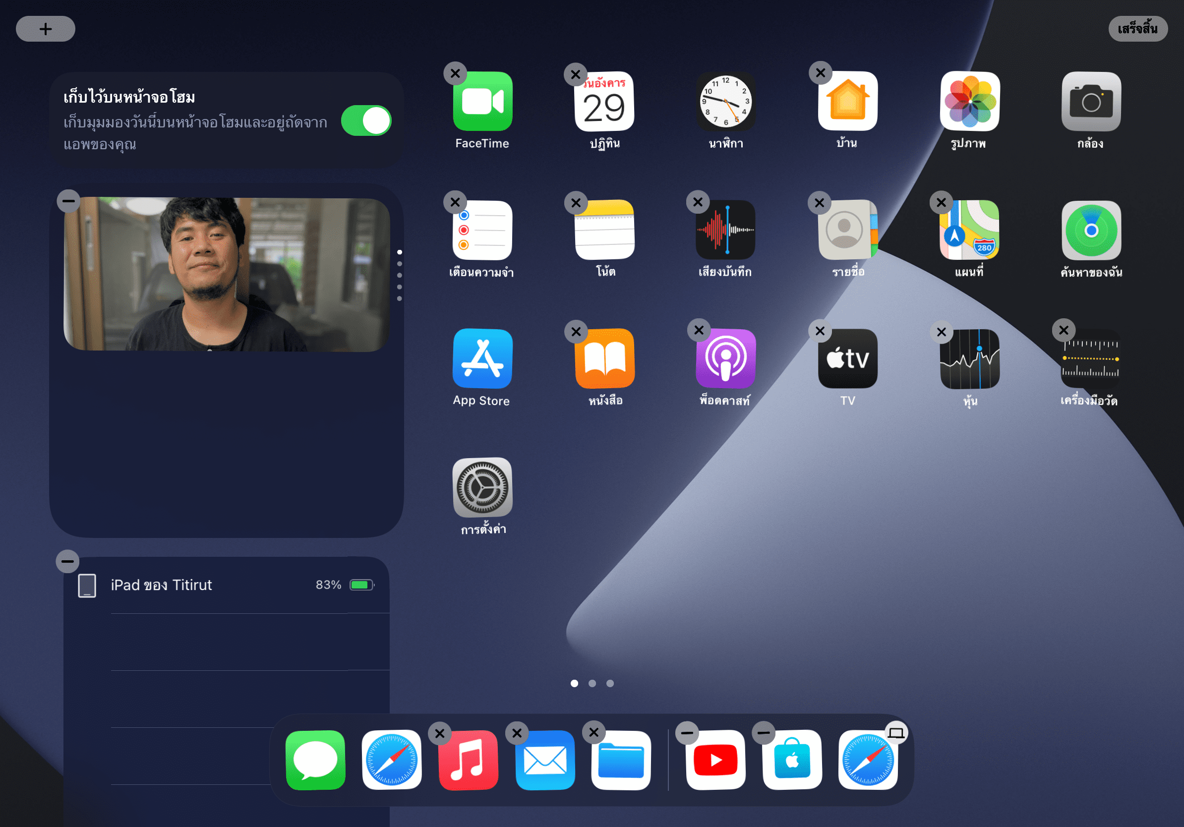
Task: Go to the second home screen page dot
Action: click(x=592, y=683)
